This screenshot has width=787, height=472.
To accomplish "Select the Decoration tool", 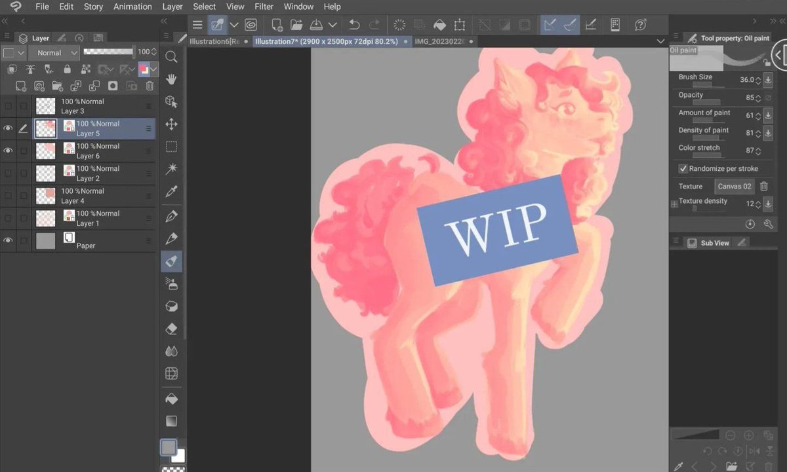I will 171,306.
